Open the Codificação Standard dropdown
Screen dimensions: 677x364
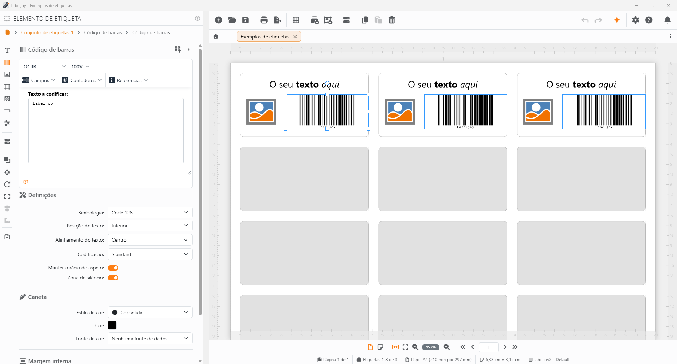pyautogui.click(x=150, y=254)
